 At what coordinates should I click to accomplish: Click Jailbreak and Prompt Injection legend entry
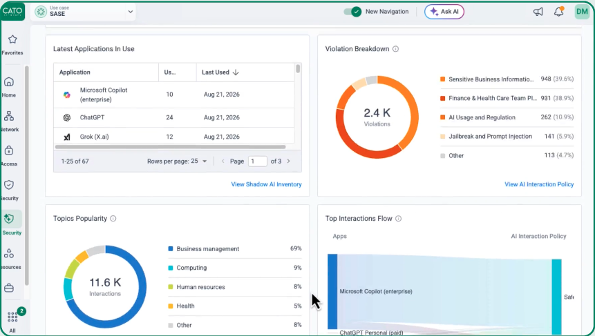(x=490, y=137)
